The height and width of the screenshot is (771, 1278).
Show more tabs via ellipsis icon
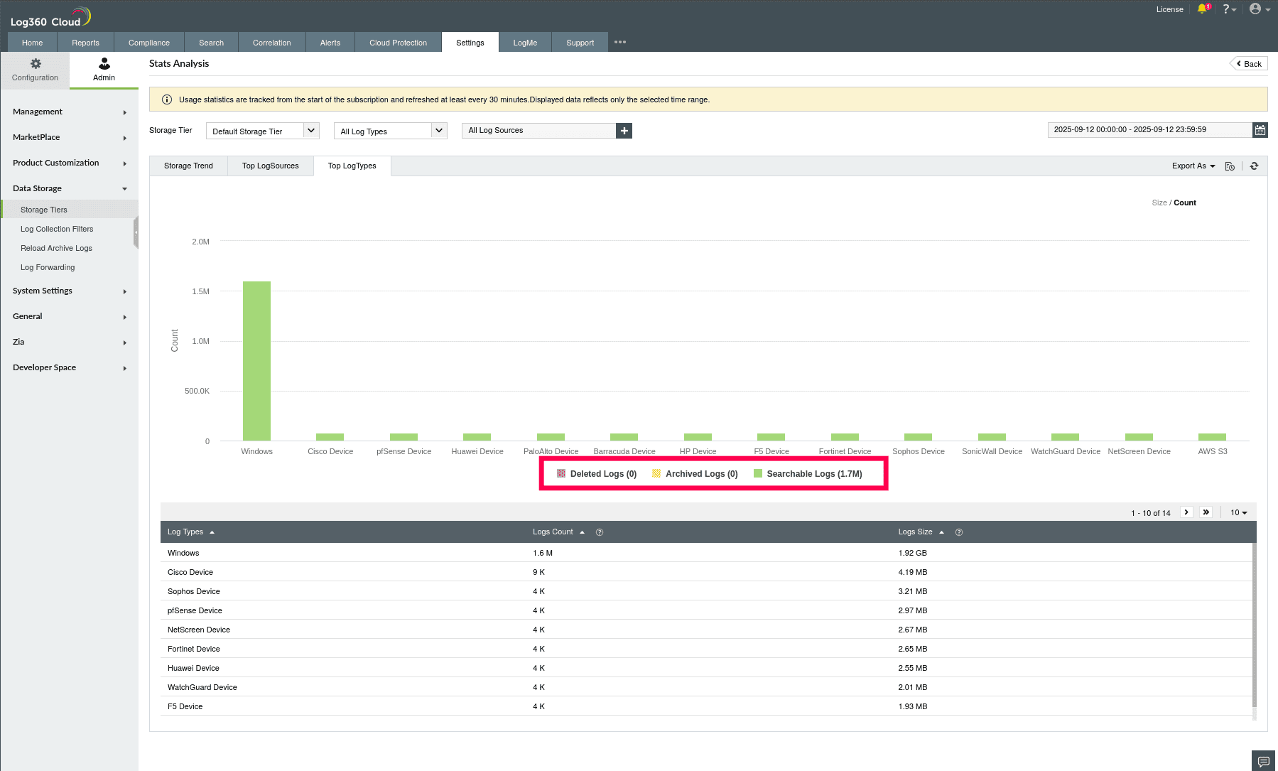coord(620,42)
